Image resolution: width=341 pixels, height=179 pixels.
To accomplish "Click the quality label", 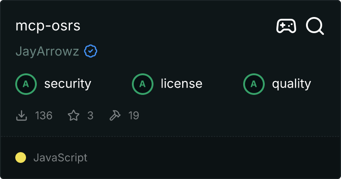I will tap(291, 84).
